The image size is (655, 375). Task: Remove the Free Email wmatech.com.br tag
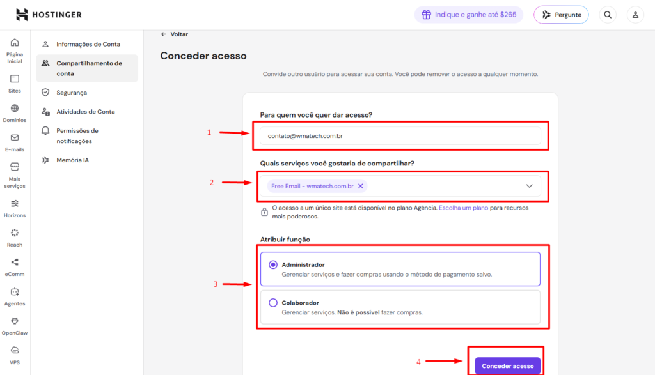tap(361, 186)
